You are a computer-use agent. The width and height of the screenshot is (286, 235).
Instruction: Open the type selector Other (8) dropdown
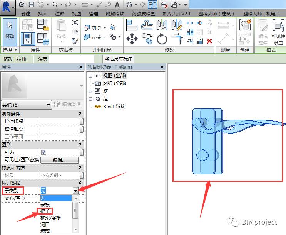[26, 105]
